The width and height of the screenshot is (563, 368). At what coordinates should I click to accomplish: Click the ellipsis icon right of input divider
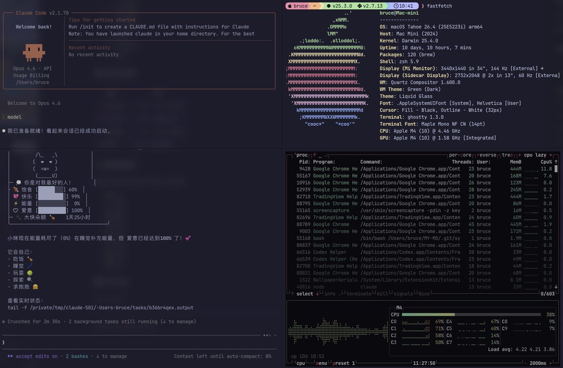click(267, 335)
